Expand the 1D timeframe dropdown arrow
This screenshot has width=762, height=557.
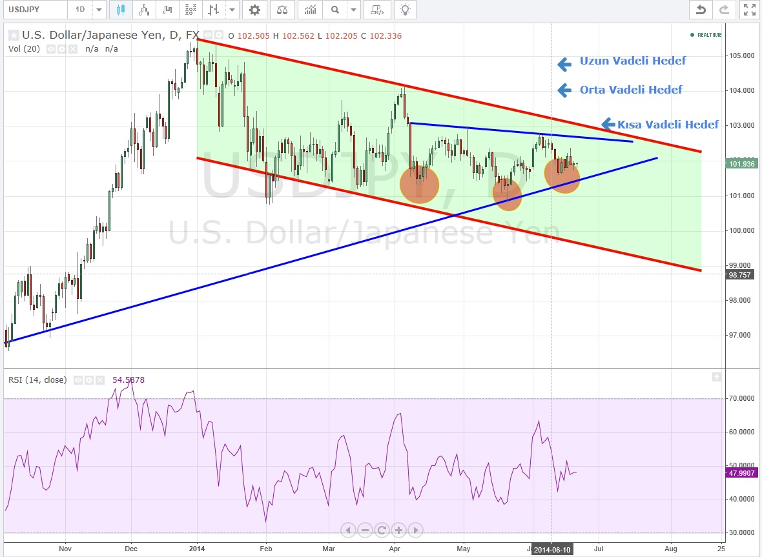pos(98,10)
